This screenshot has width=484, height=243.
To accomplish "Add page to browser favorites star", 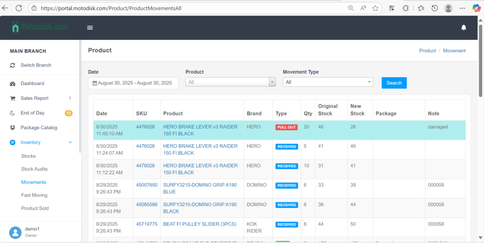I will point(375,8).
